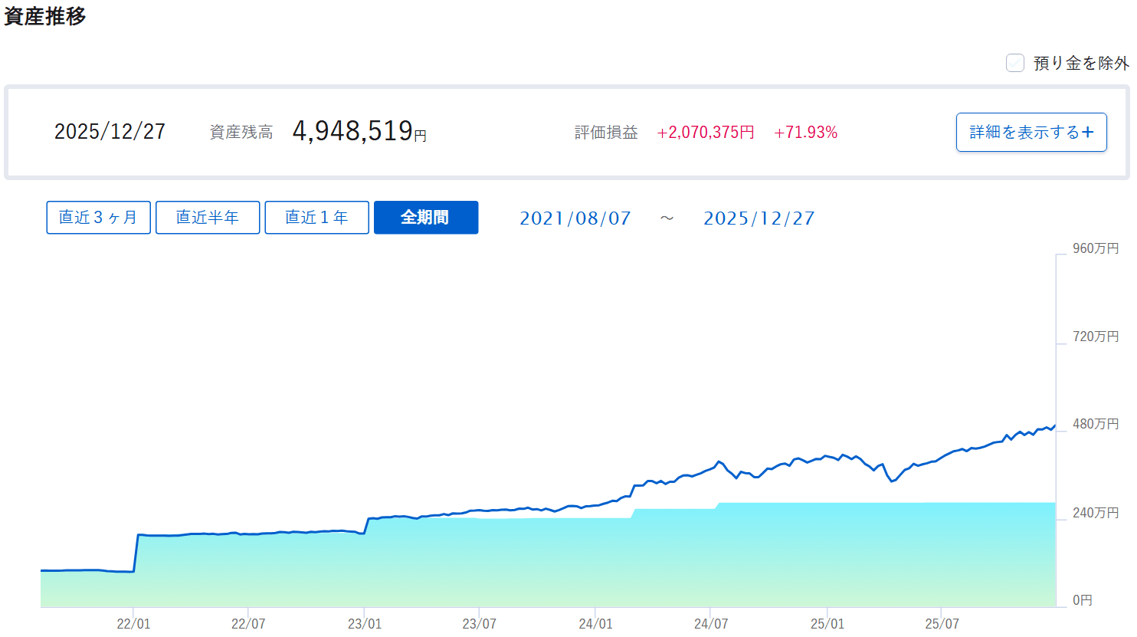Click the summary date 2025/12/27
Screen dimensions: 1137x637
click(x=110, y=132)
